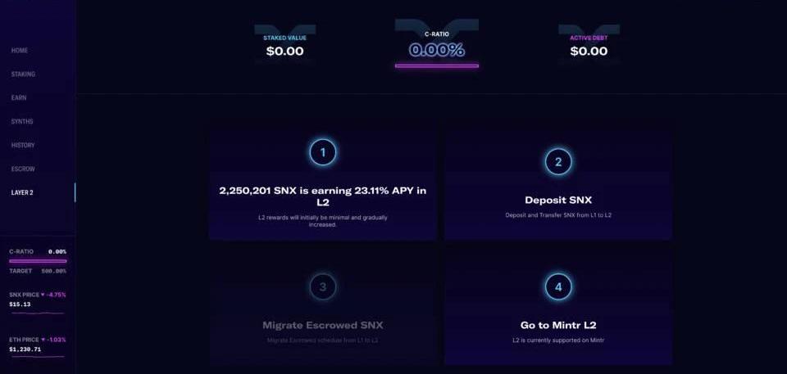The width and height of the screenshot is (787, 374).
Task: Click the SNX price down-arrow indicator
Action: pyautogui.click(x=44, y=294)
